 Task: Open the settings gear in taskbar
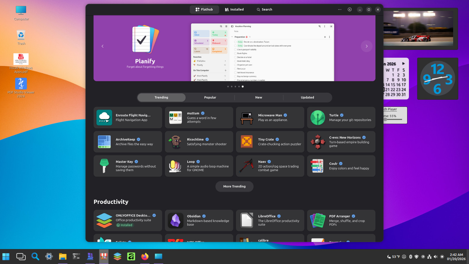point(49,257)
